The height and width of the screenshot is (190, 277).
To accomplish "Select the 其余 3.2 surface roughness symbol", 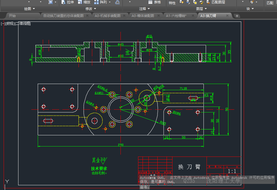I will pos(99,160).
